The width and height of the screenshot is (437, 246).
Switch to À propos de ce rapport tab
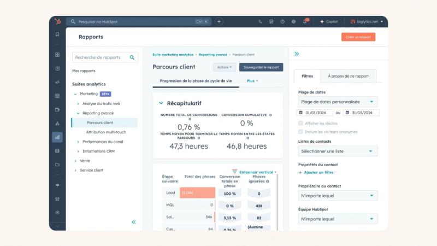[x=348, y=76]
